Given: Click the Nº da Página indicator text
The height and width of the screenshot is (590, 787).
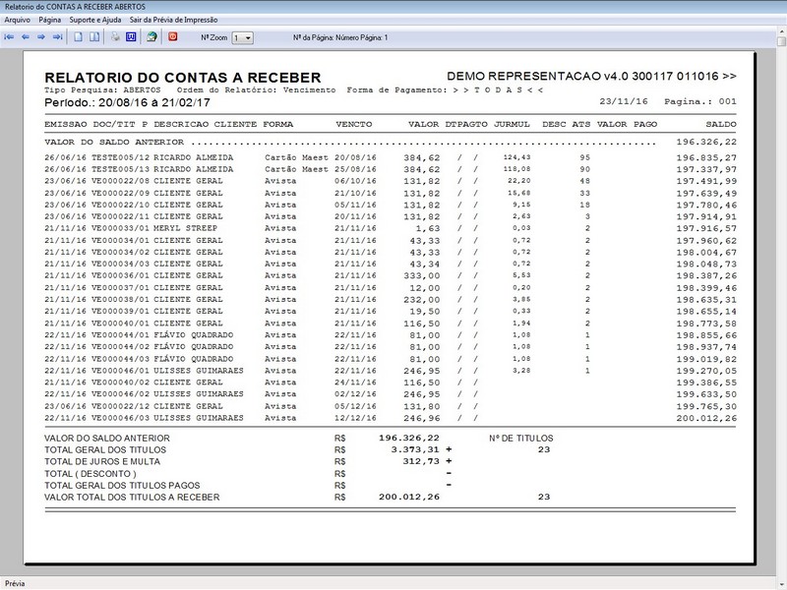Looking at the screenshot, I should [x=340, y=37].
